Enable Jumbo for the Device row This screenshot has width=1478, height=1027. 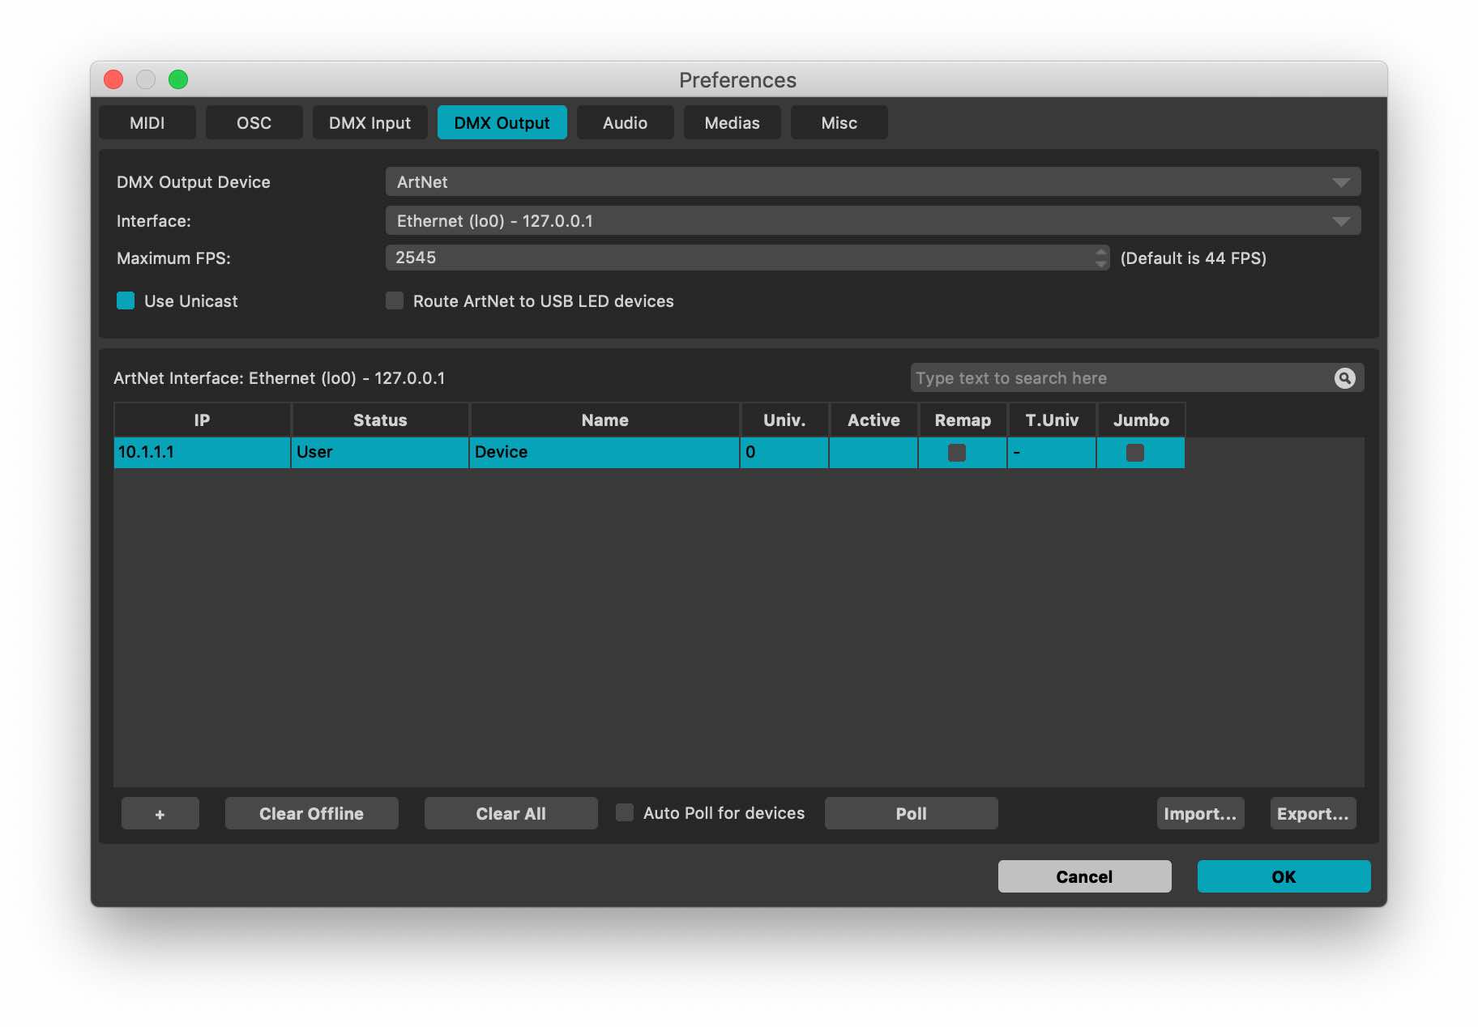pyautogui.click(x=1134, y=454)
